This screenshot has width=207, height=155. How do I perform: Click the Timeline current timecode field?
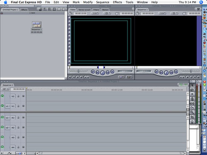pos(18,89)
